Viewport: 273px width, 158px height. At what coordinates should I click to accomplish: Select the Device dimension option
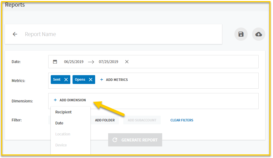pos(61,145)
